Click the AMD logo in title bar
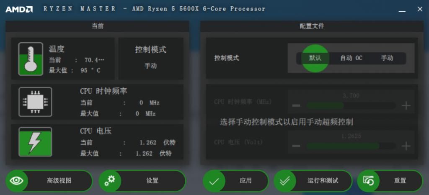 coord(19,9)
